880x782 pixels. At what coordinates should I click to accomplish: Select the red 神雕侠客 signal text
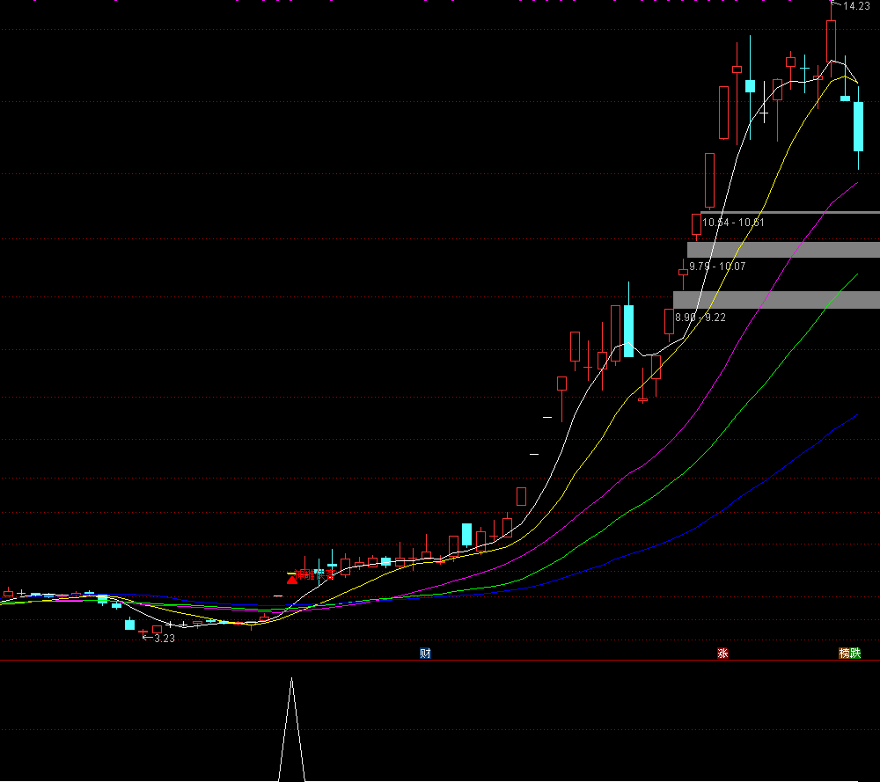click(x=315, y=574)
